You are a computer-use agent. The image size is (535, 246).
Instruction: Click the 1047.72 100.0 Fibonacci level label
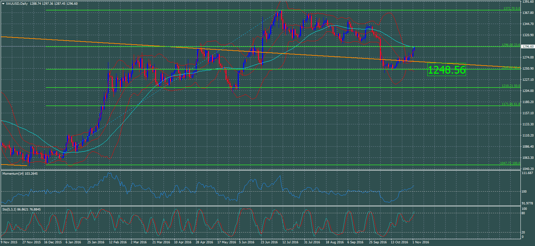coord(510,163)
